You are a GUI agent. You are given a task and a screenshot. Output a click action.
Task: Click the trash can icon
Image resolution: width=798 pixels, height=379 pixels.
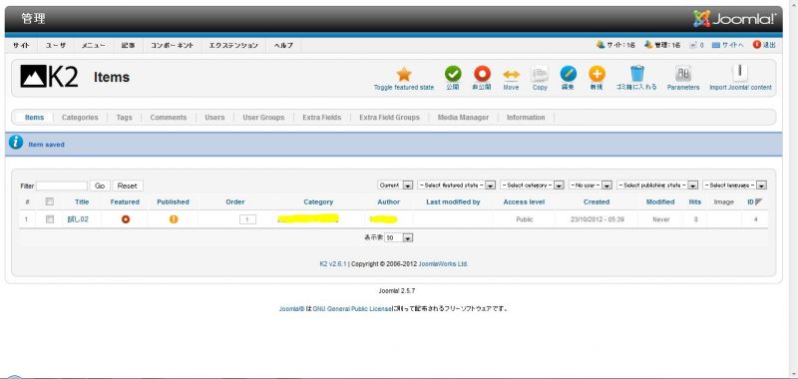coord(636,74)
